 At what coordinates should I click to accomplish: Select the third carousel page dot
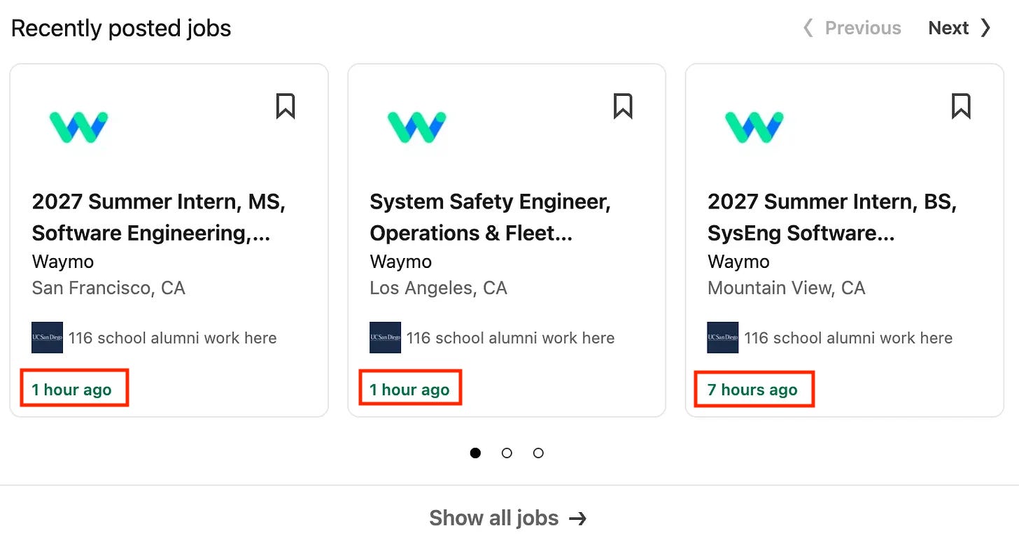[x=538, y=453]
